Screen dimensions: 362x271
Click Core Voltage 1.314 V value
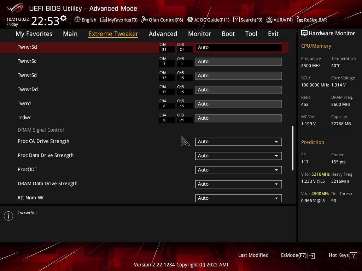tap(338, 85)
